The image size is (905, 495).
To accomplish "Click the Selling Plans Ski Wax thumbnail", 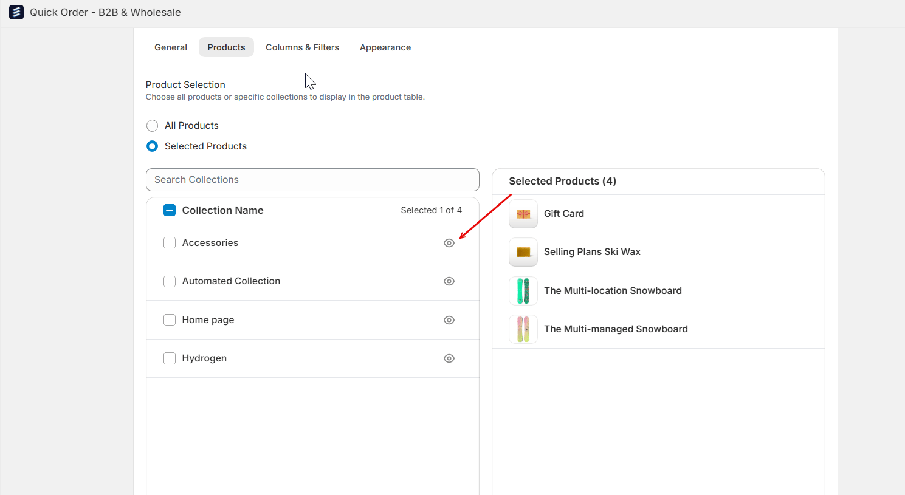I will [523, 252].
